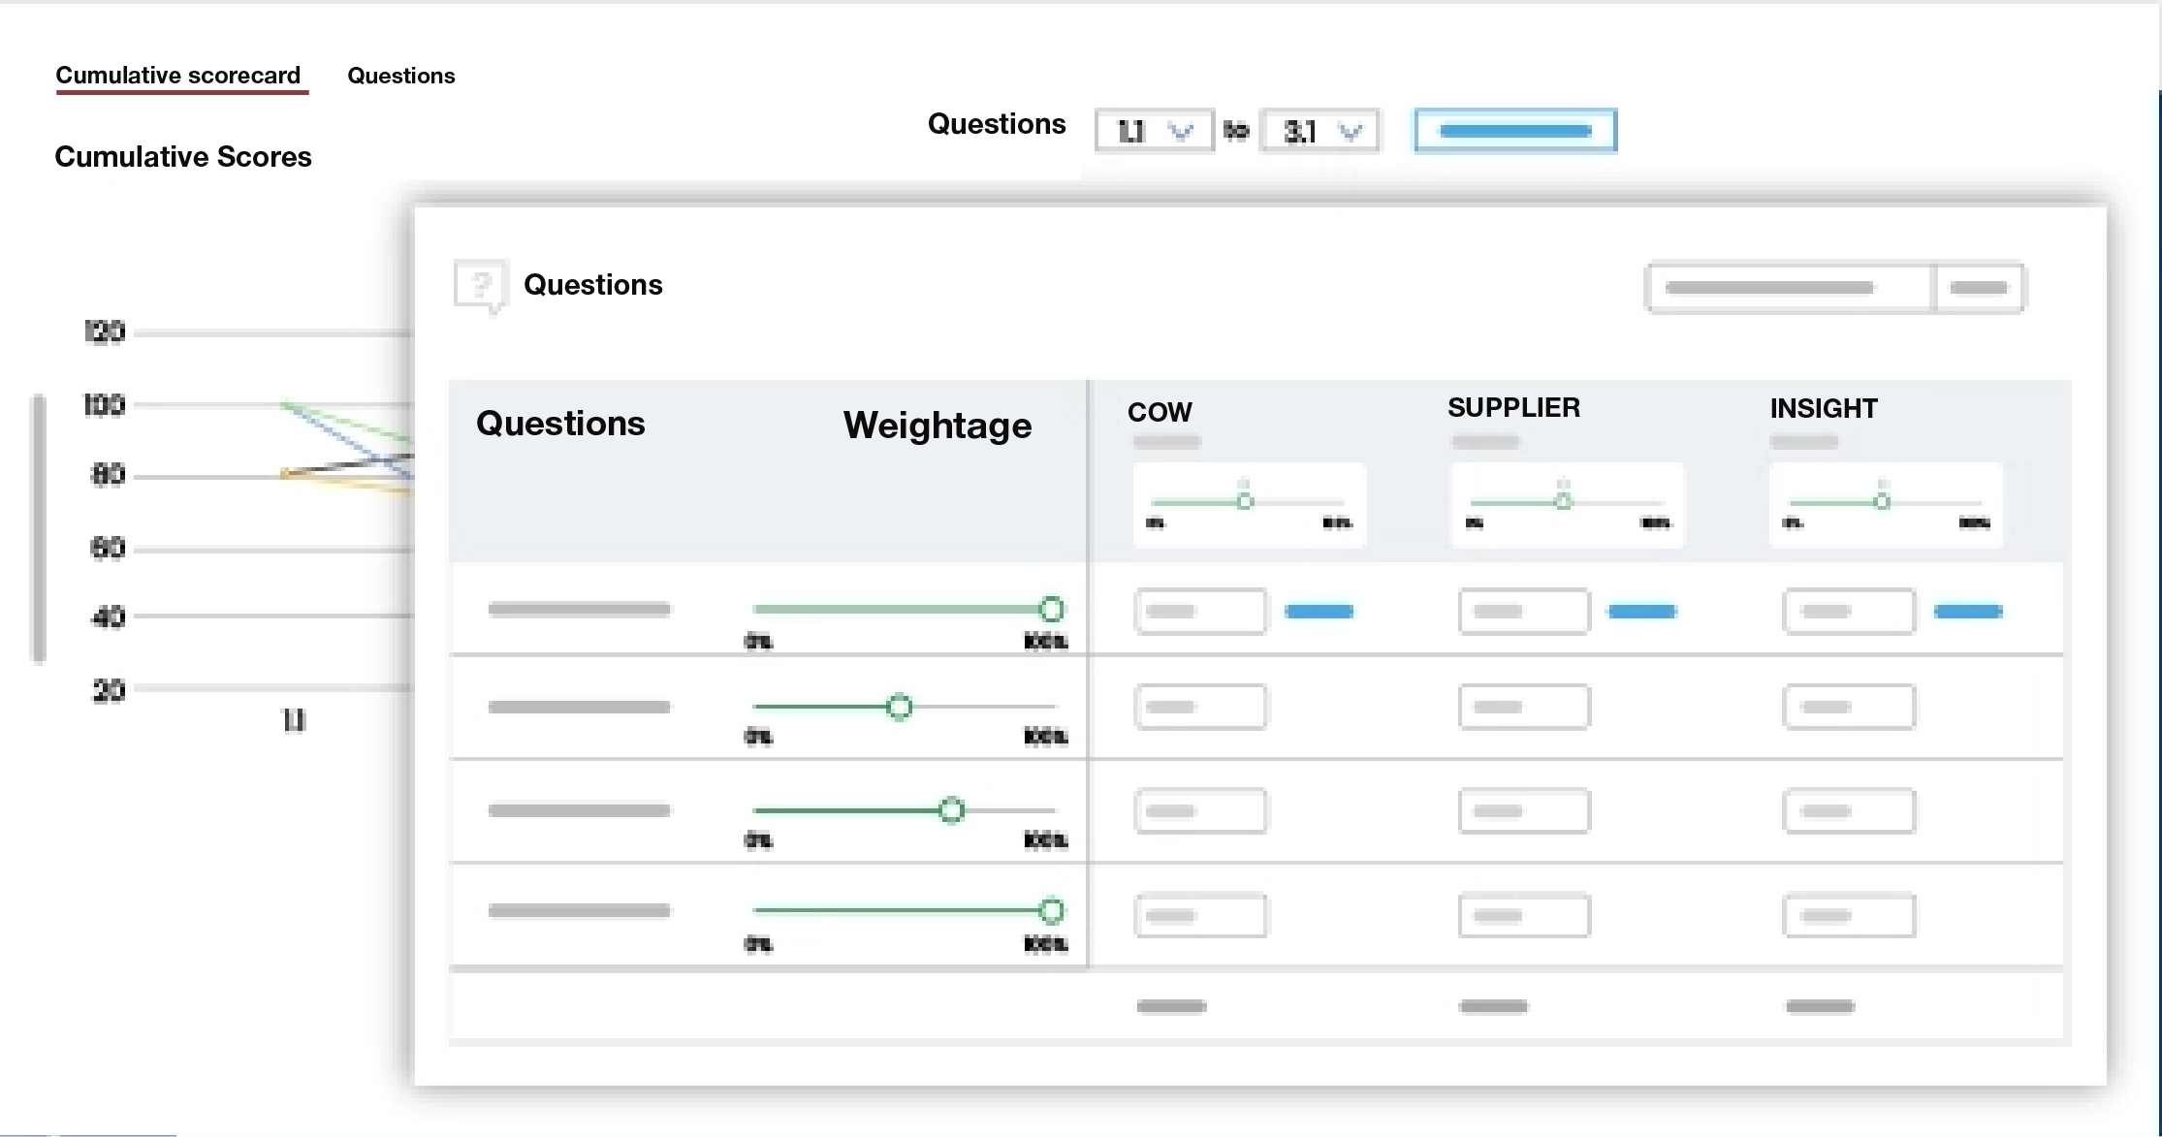This screenshot has height=1137, width=2162.
Task: Click second question's weightage slider handle
Action: click(900, 707)
